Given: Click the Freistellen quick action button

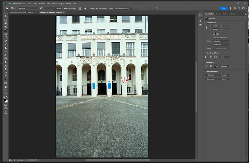Looking at the screenshot, I should tap(224, 75).
